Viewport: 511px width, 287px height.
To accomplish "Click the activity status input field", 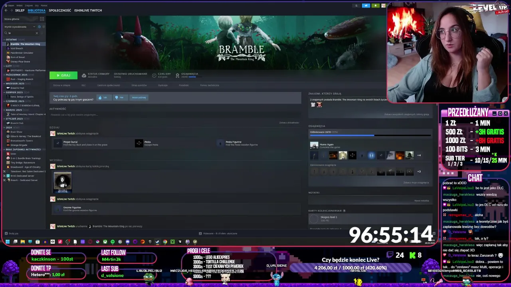I will click(175, 115).
